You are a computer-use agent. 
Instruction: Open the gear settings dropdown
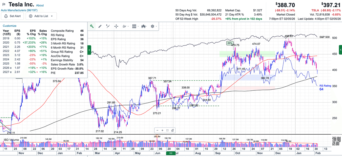[153, 26]
